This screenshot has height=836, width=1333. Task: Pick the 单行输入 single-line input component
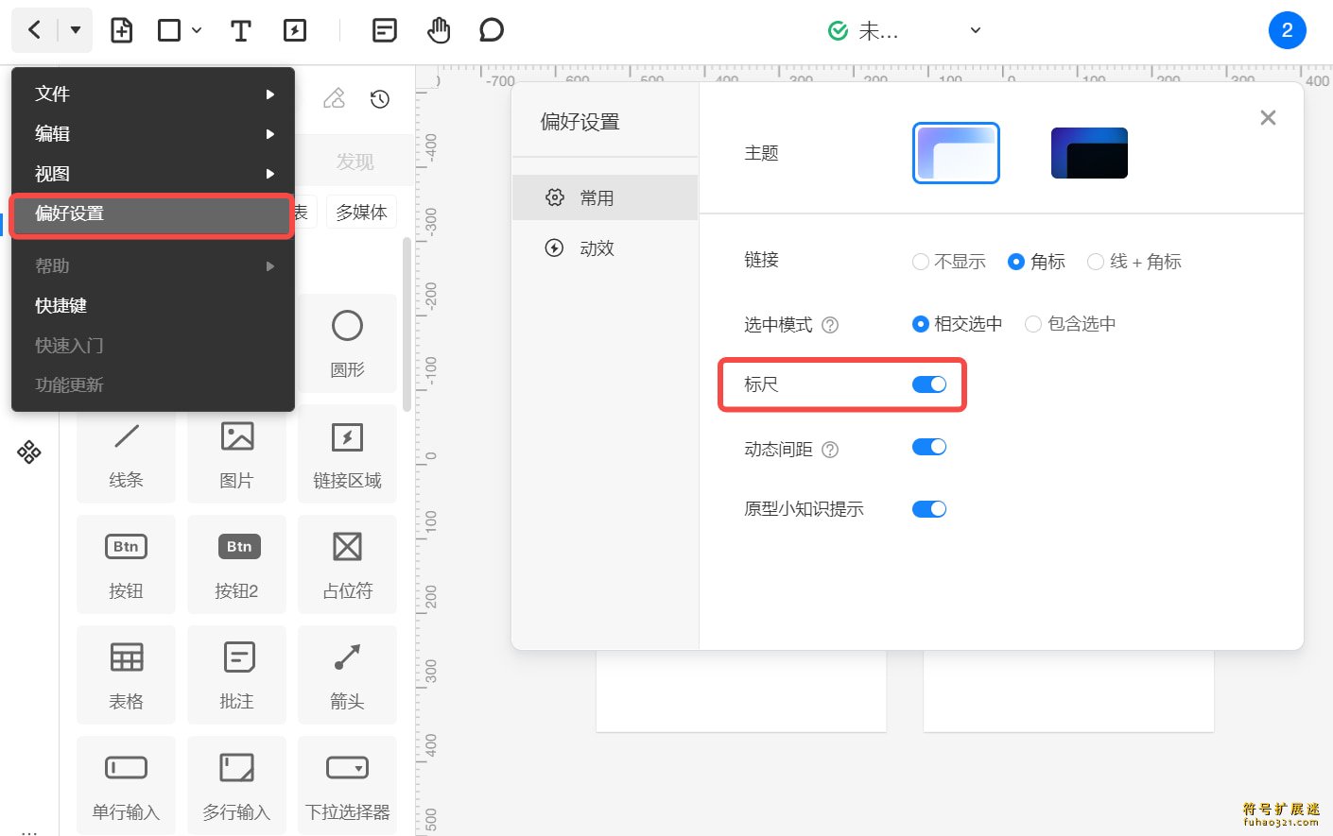[126, 785]
